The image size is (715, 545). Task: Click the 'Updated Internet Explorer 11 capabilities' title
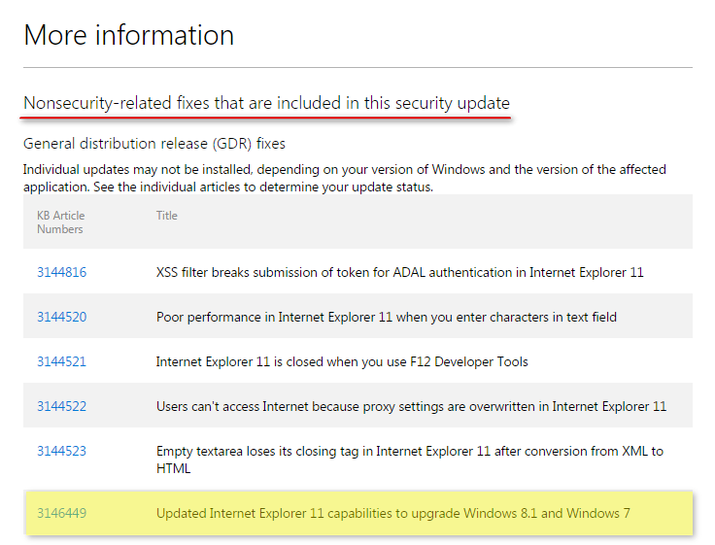click(393, 513)
